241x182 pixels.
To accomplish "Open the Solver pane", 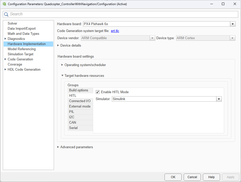I will pos(13,23).
